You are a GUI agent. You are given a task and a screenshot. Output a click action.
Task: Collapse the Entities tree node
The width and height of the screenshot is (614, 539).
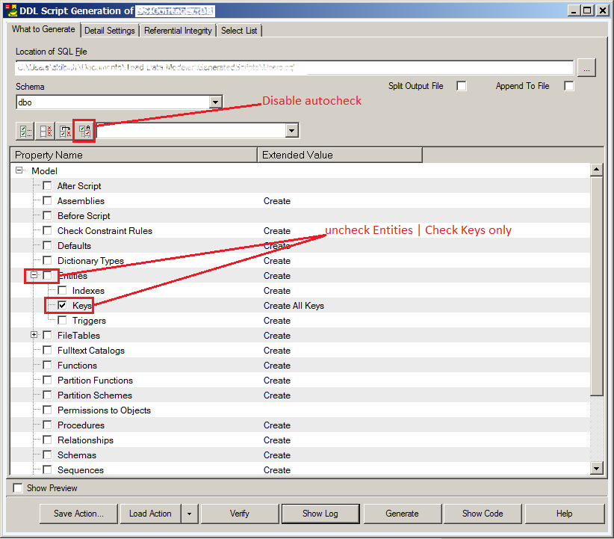click(34, 276)
